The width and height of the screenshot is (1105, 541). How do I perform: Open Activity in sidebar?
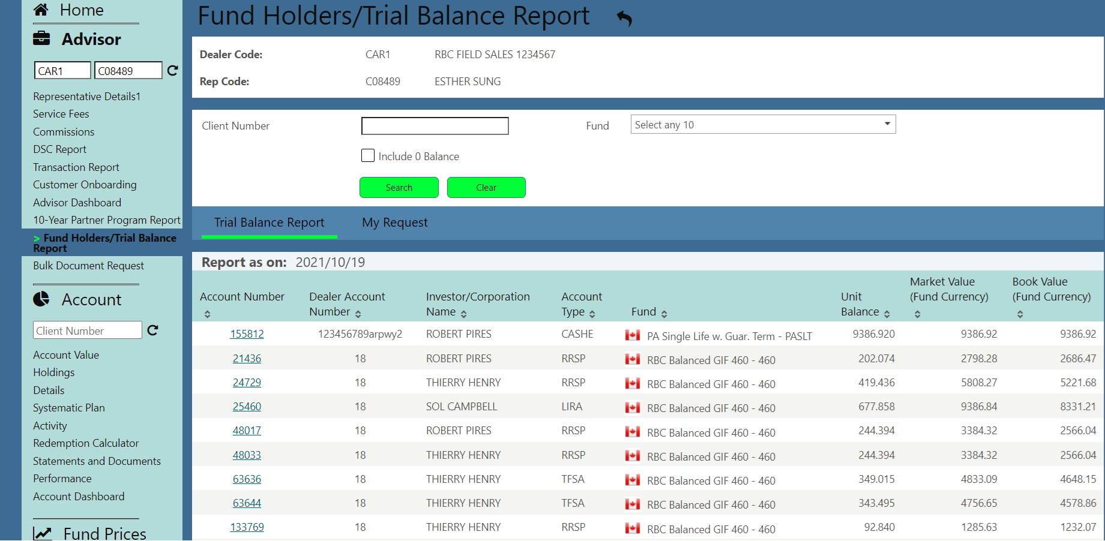[50, 426]
